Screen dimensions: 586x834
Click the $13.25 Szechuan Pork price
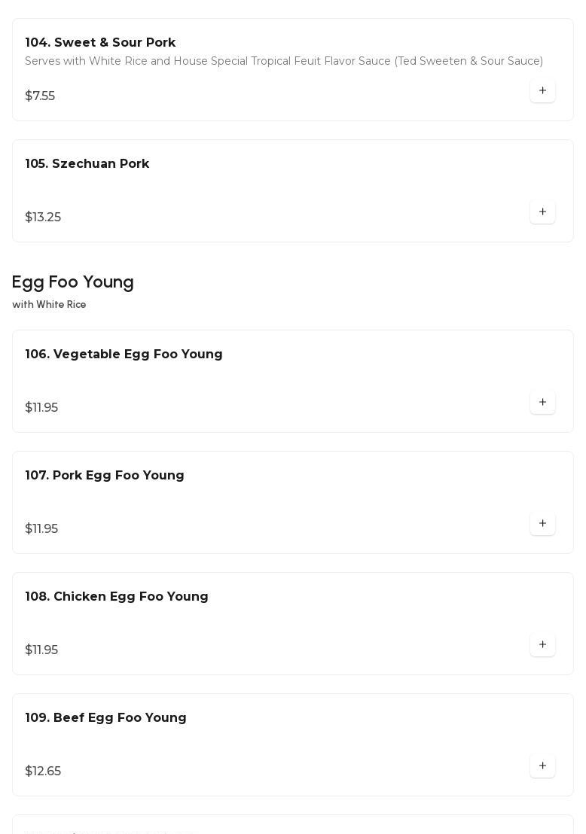(43, 218)
